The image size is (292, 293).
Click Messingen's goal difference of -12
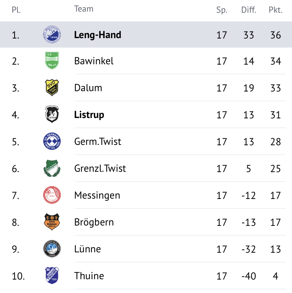248,195
